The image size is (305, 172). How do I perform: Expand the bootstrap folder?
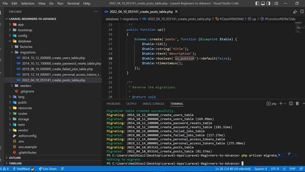point(10,30)
